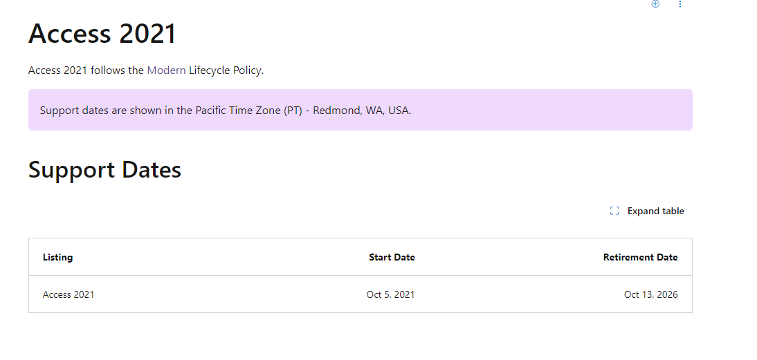Click 'Redmond, WA, USA' in the notice

361,110
